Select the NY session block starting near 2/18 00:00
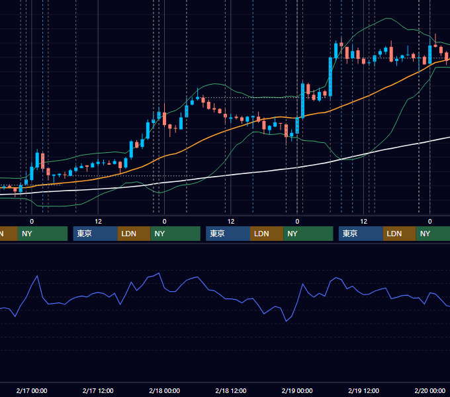This screenshot has width=450, height=397. [x=175, y=234]
